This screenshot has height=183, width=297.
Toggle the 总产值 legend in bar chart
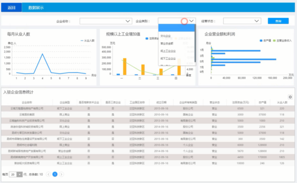click(x=265, y=41)
